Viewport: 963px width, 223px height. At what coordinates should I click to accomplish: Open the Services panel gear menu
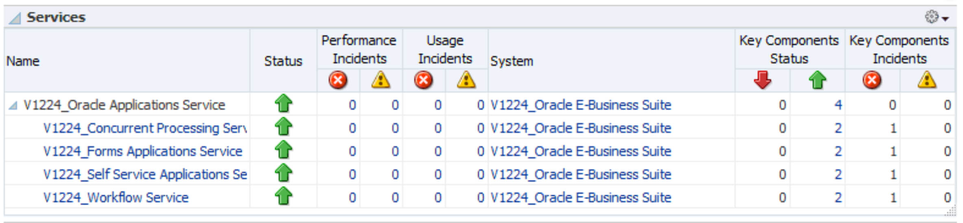coord(937,17)
